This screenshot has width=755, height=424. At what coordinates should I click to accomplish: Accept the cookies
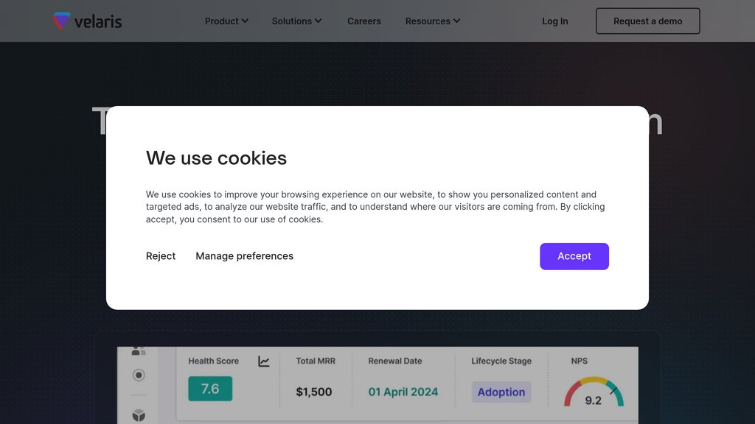pyautogui.click(x=574, y=256)
